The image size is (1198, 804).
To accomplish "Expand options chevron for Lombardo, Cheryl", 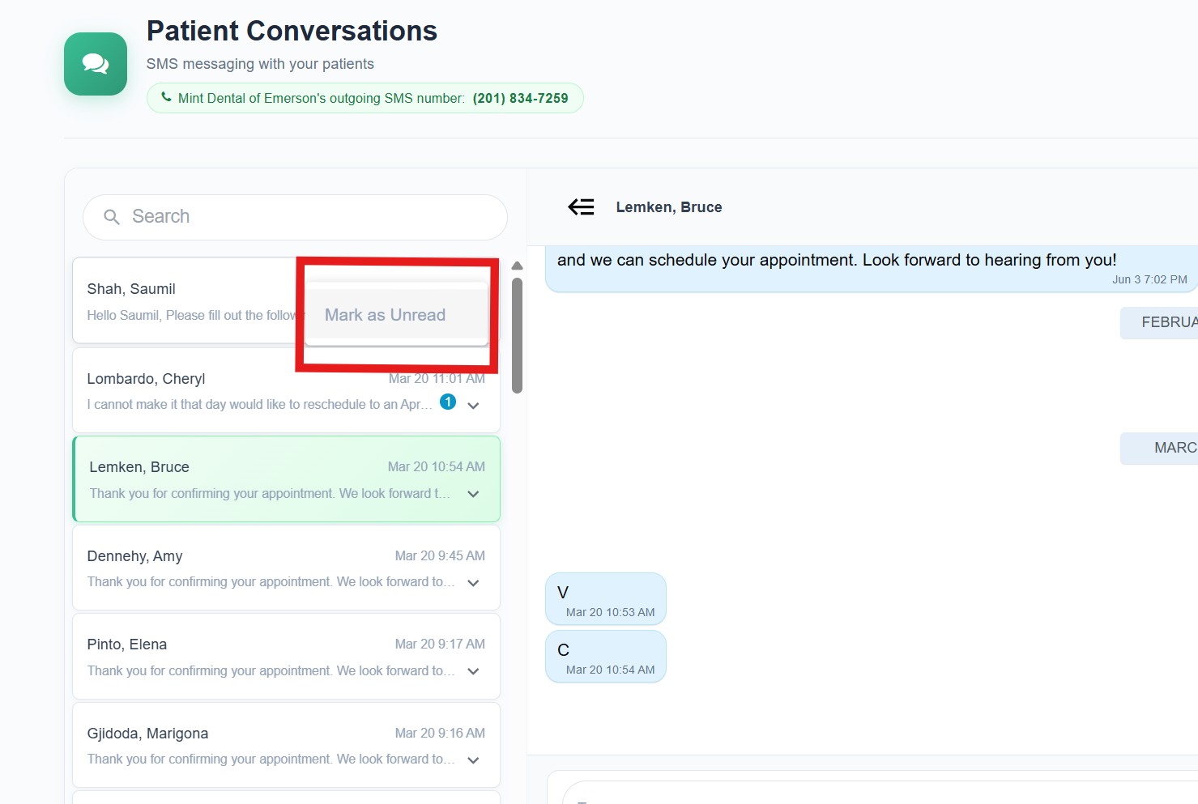I will tap(473, 406).
